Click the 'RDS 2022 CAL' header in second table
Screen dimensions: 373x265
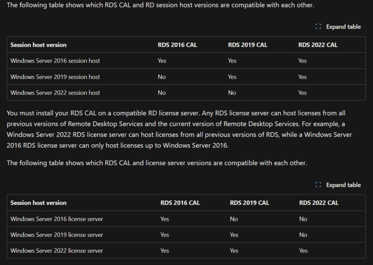click(x=319, y=203)
